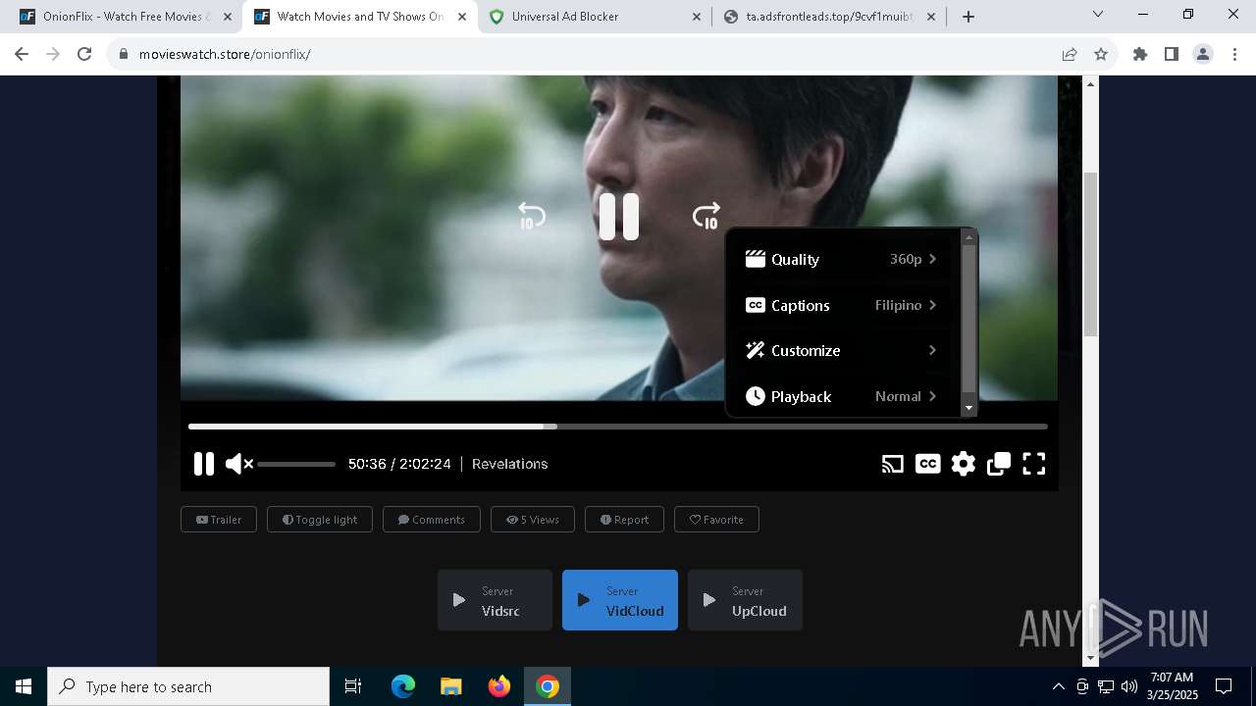Click the settings menu scroll up arrow
Viewport: 1256px width, 706px height.
point(968,237)
